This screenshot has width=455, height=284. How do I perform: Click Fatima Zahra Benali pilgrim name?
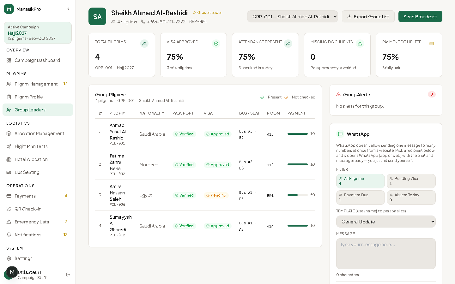pos(117,162)
